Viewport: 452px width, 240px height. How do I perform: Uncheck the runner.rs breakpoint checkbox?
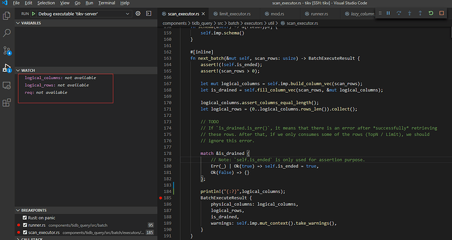(x=25, y=225)
